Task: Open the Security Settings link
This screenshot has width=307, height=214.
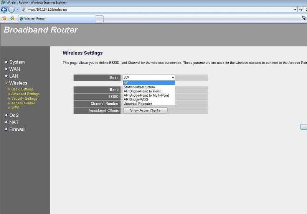Action: coord(24,99)
